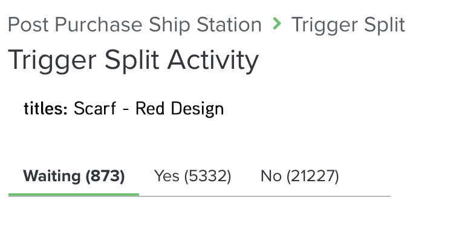The image size is (462, 238).
Task: Click the word Yes in the tab bar
Action: click(x=167, y=176)
